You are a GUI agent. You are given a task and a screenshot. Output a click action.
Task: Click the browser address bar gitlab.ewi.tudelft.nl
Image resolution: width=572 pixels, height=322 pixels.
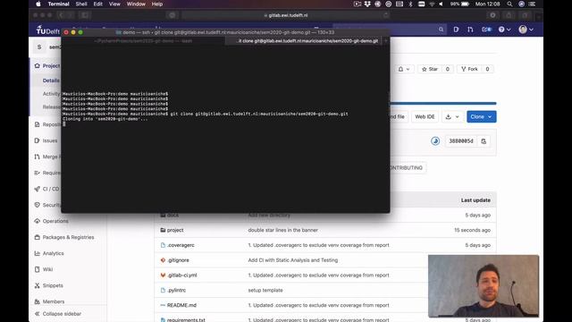(286, 15)
